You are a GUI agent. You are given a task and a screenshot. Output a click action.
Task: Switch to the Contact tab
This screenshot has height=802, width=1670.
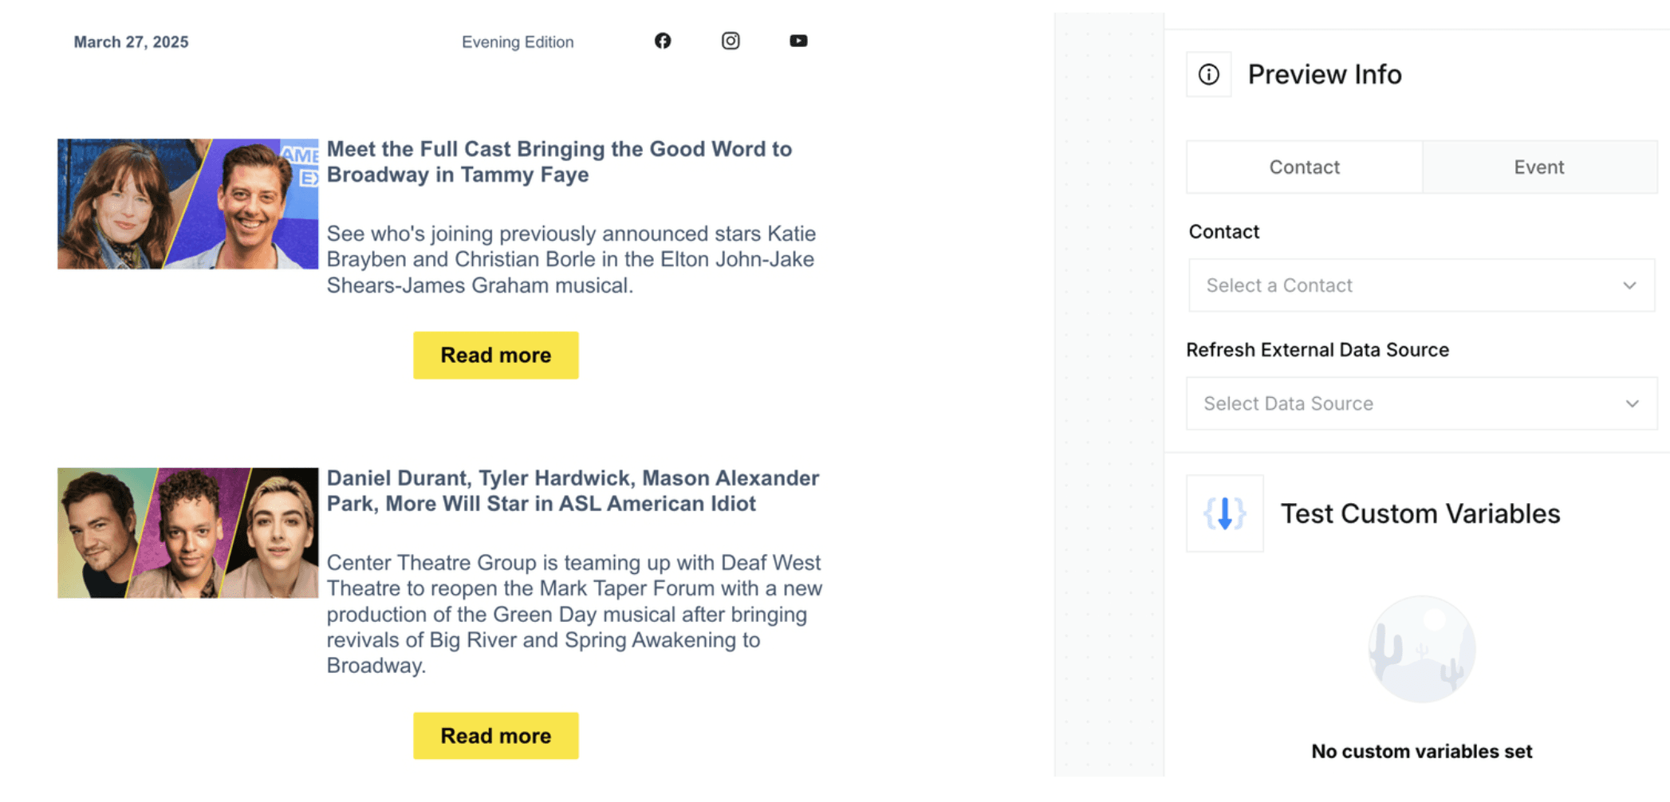[1305, 167]
